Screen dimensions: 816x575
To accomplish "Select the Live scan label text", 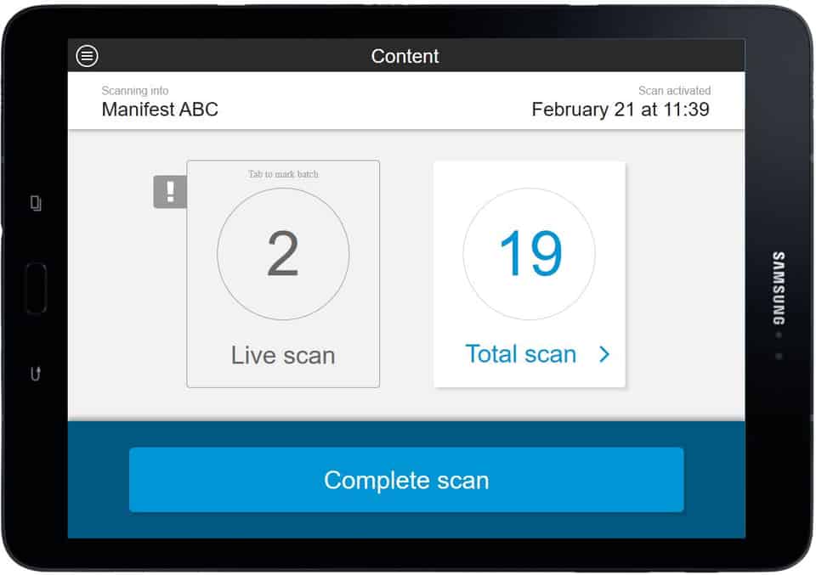I will coord(283,355).
